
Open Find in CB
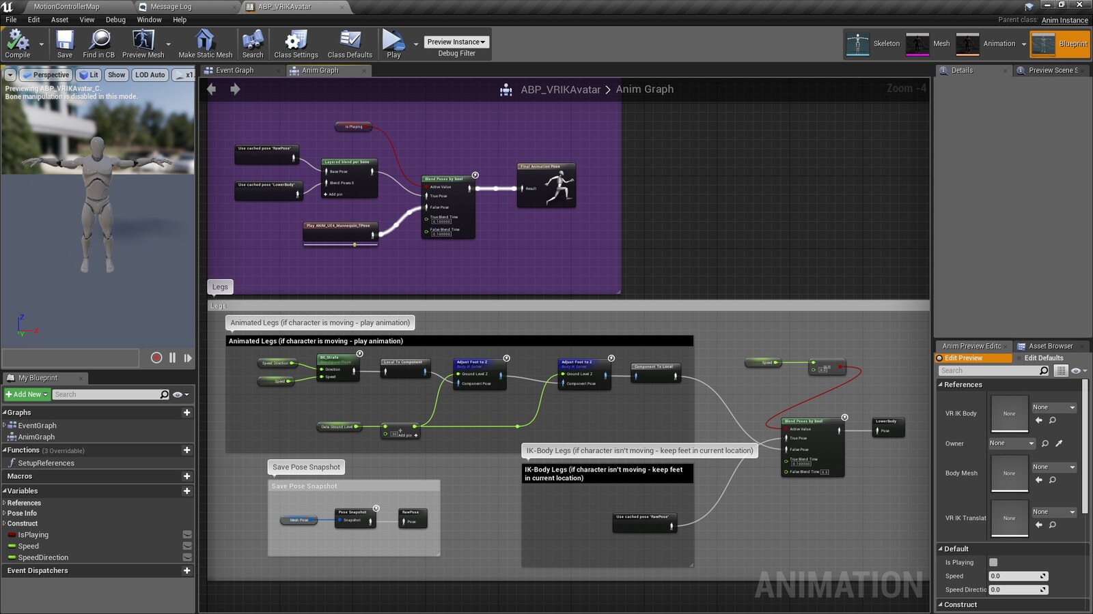pos(98,44)
